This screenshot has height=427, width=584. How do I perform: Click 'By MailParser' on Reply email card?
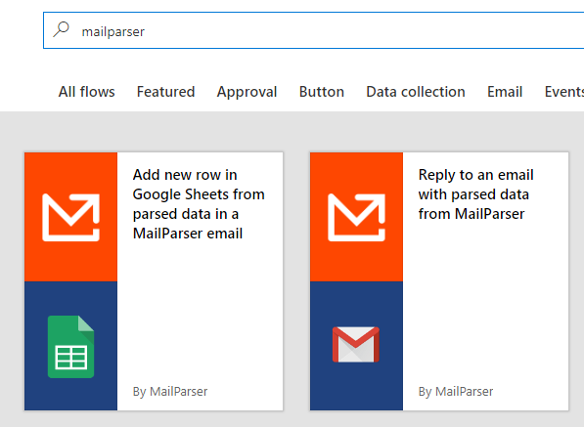coord(456,392)
